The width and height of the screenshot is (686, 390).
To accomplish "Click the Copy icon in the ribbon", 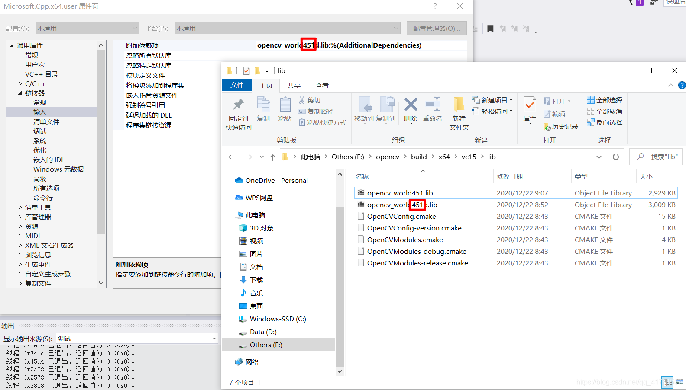I will pos(263,105).
